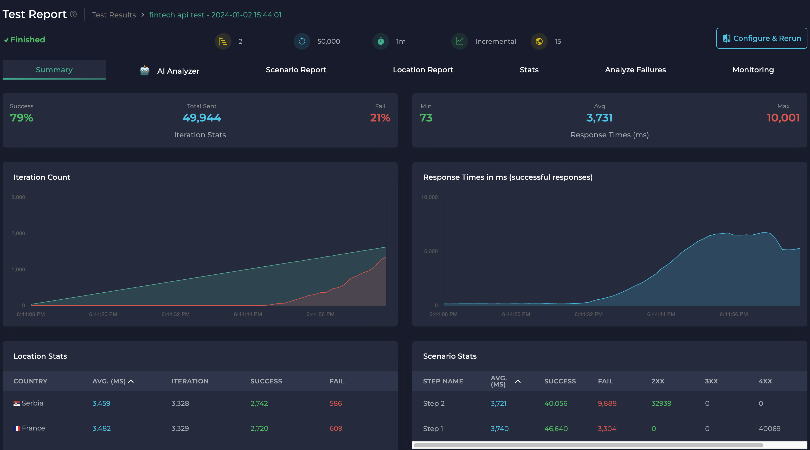Image resolution: width=810 pixels, height=450 pixels.
Task: Click the Incremental load chart icon
Action: (459, 41)
